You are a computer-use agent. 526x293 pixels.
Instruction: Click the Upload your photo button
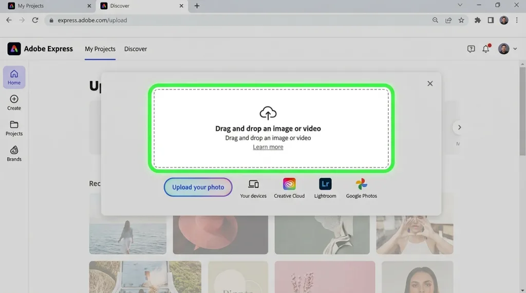tap(198, 187)
